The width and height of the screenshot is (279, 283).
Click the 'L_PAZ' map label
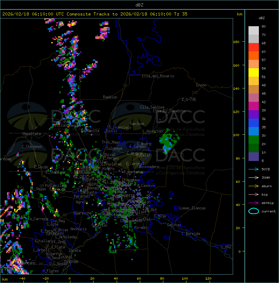226,247
